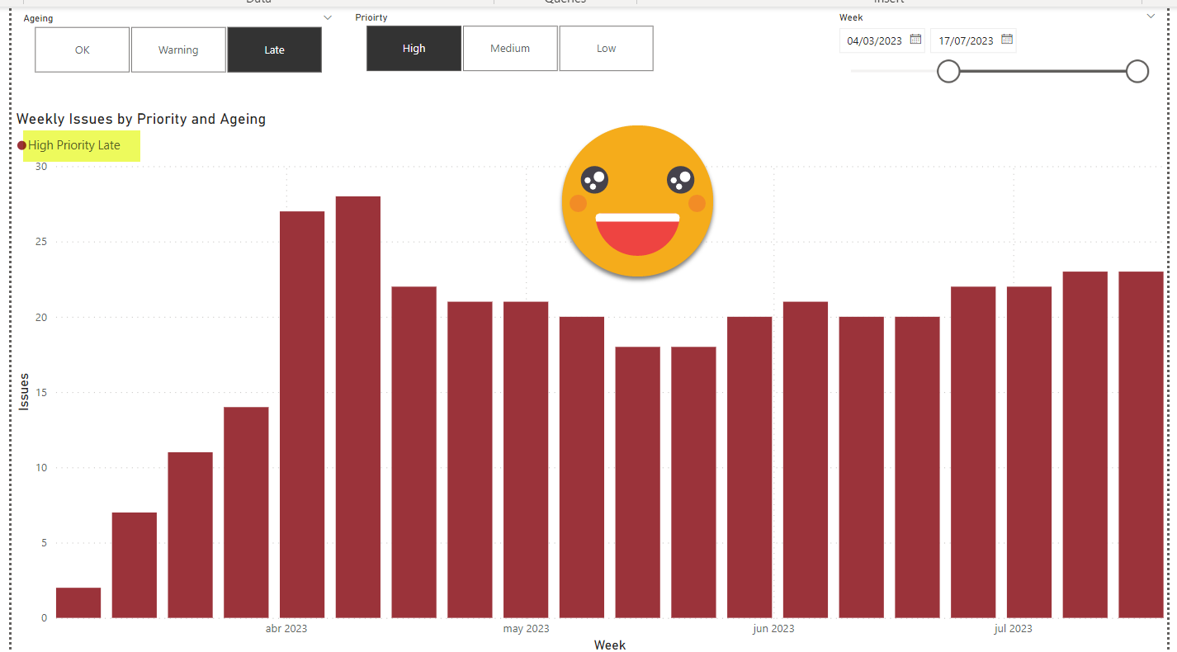
Task: Open the start date calendar picker
Action: click(915, 40)
